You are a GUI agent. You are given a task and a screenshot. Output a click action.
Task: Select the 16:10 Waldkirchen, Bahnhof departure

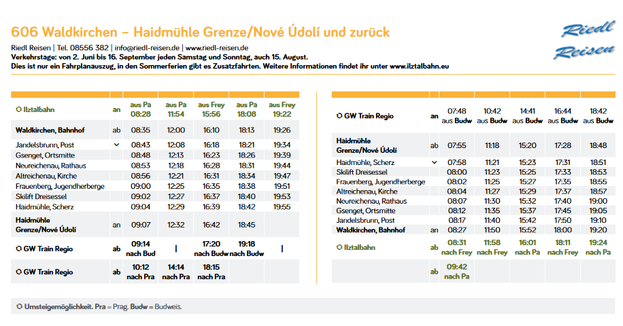pos(211,130)
